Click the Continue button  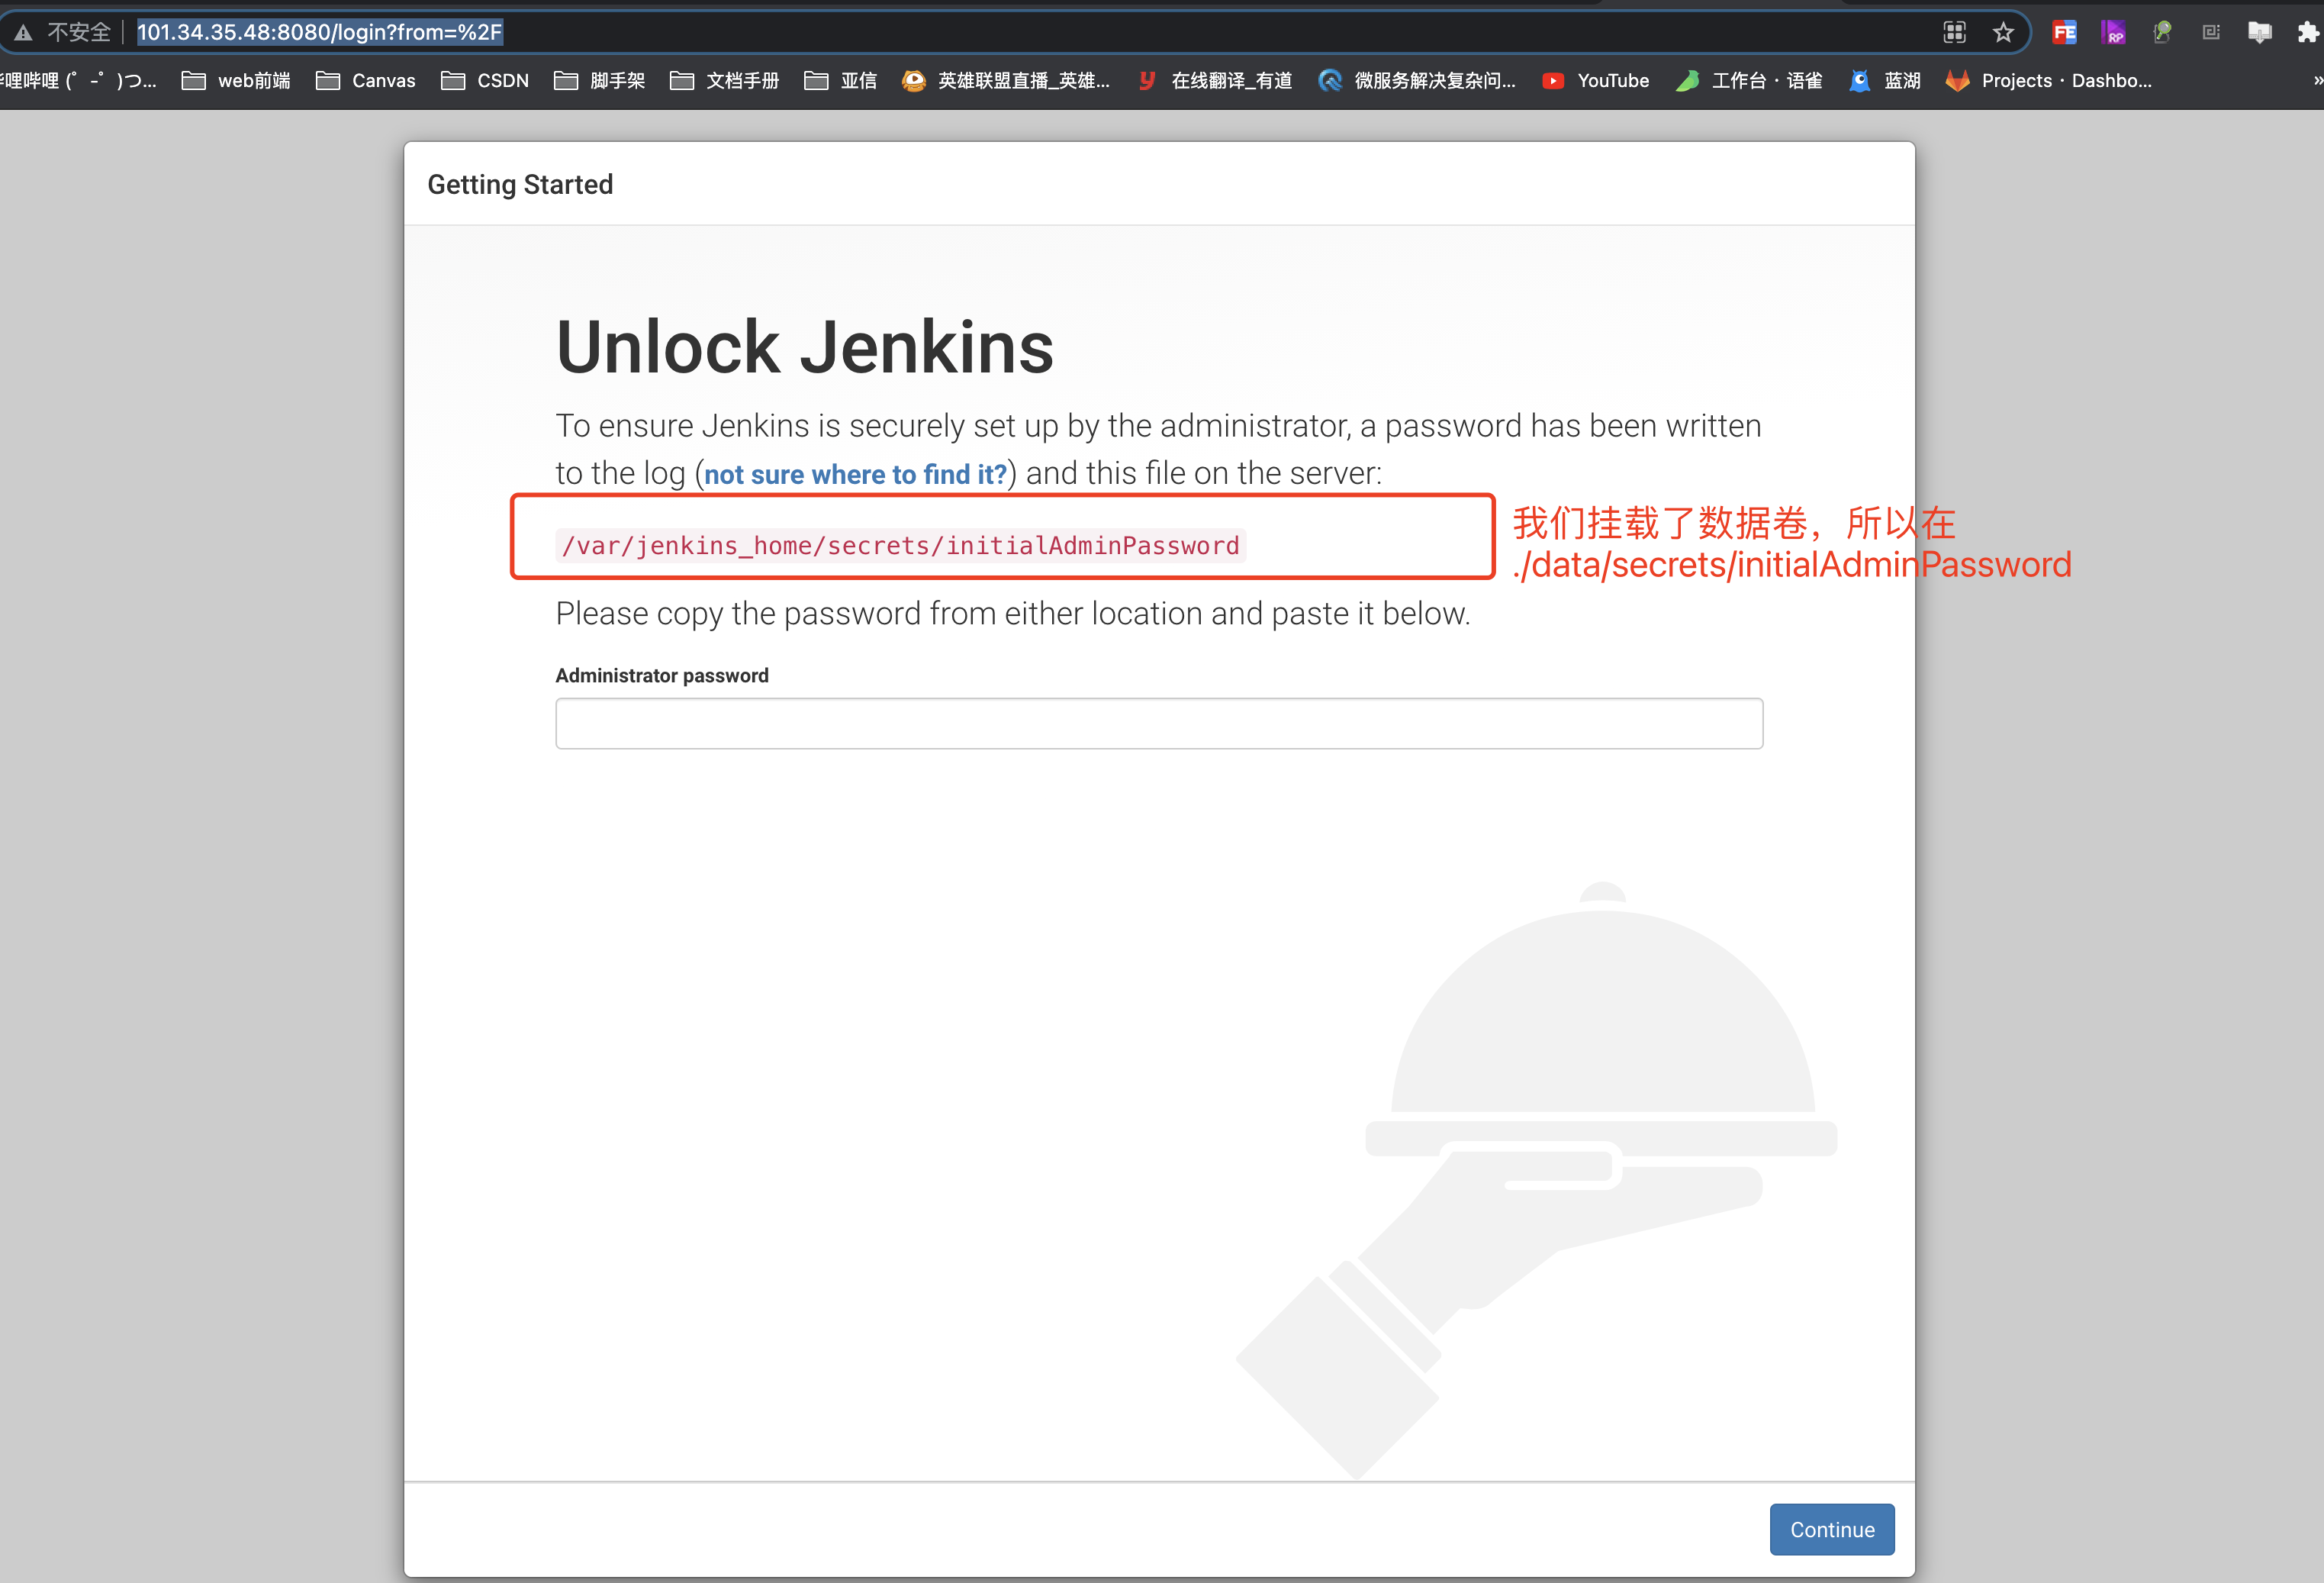[1831, 1529]
